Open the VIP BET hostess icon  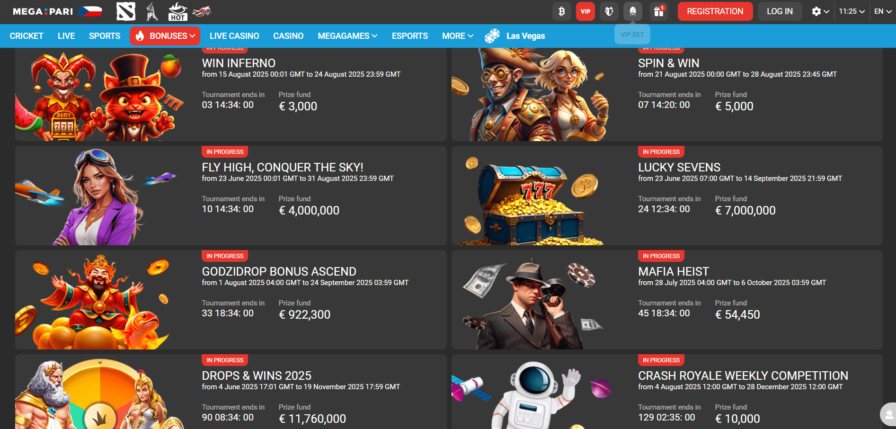click(x=633, y=11)
